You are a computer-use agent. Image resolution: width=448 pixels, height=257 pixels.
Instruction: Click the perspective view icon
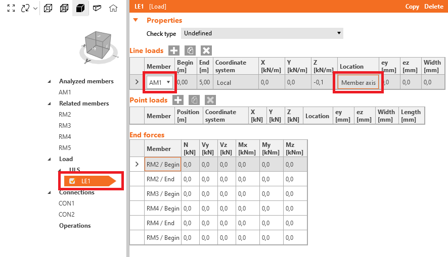tap(97, 8)
